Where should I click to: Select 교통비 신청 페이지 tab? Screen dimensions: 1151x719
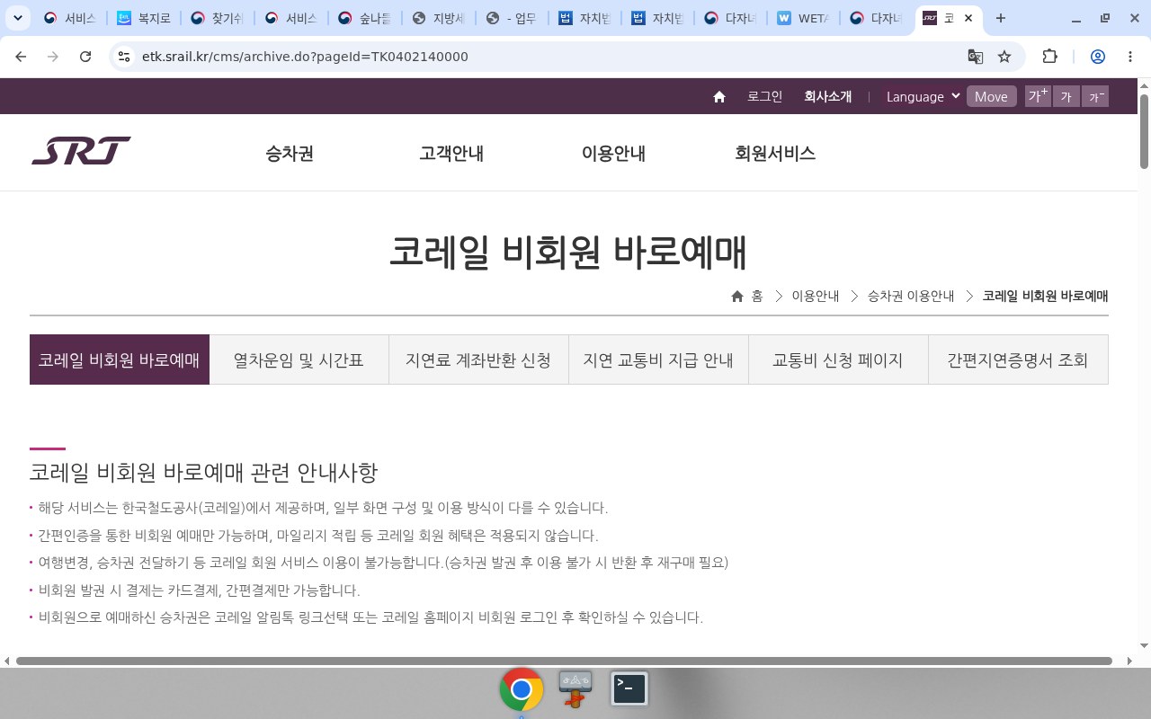(x=838, y=359)
